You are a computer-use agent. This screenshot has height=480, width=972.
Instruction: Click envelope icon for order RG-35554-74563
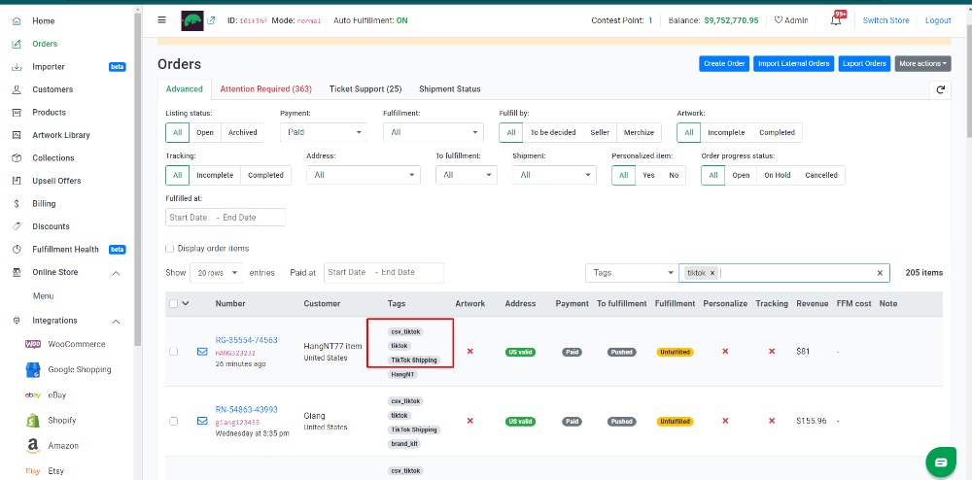click(x=202, y=351)
